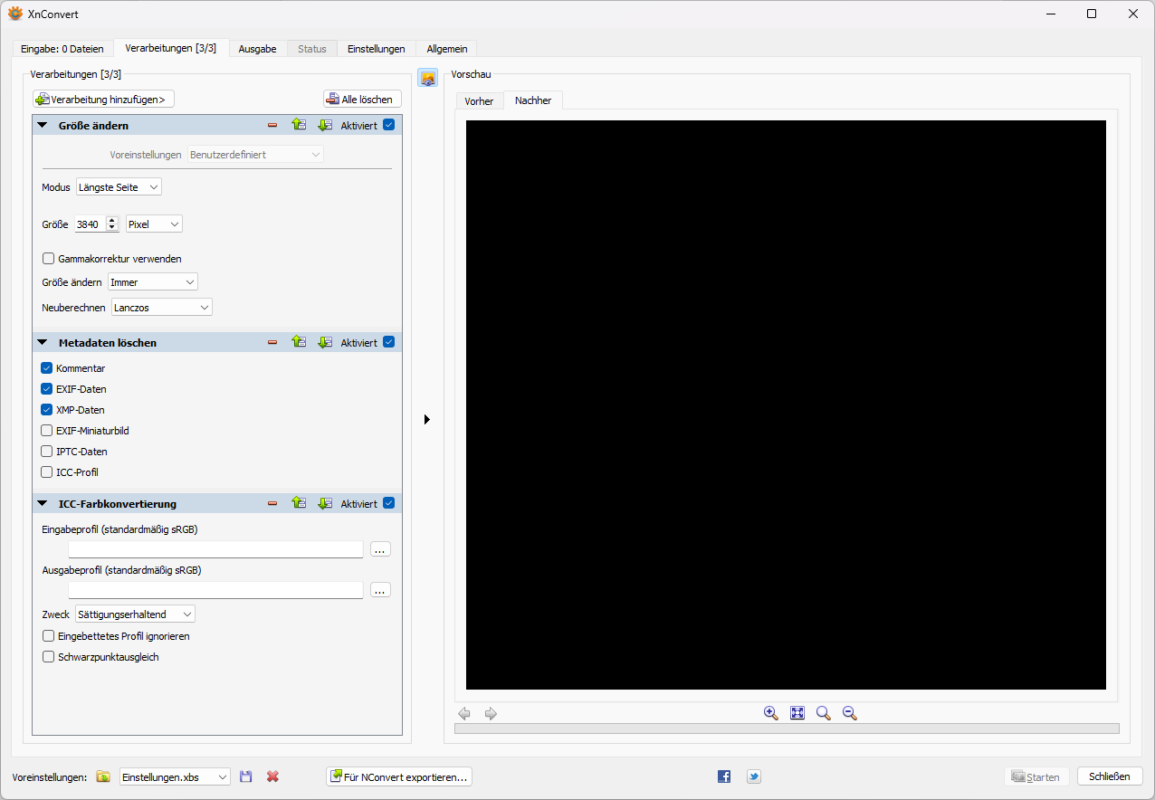This screenshot has width=1155, height=800.
Task: Switch to the Ausgabe tab
Action: click(257, 49)
